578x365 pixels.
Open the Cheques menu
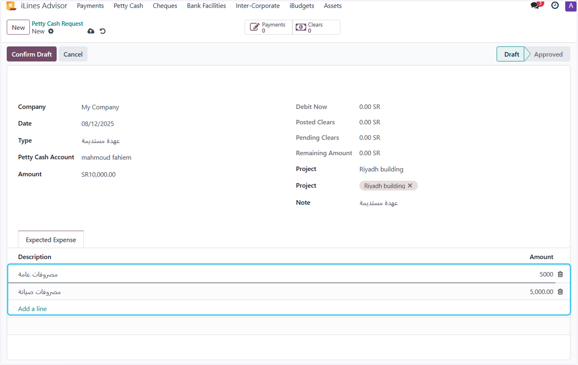pyautogui.click(x=165, y=6)
